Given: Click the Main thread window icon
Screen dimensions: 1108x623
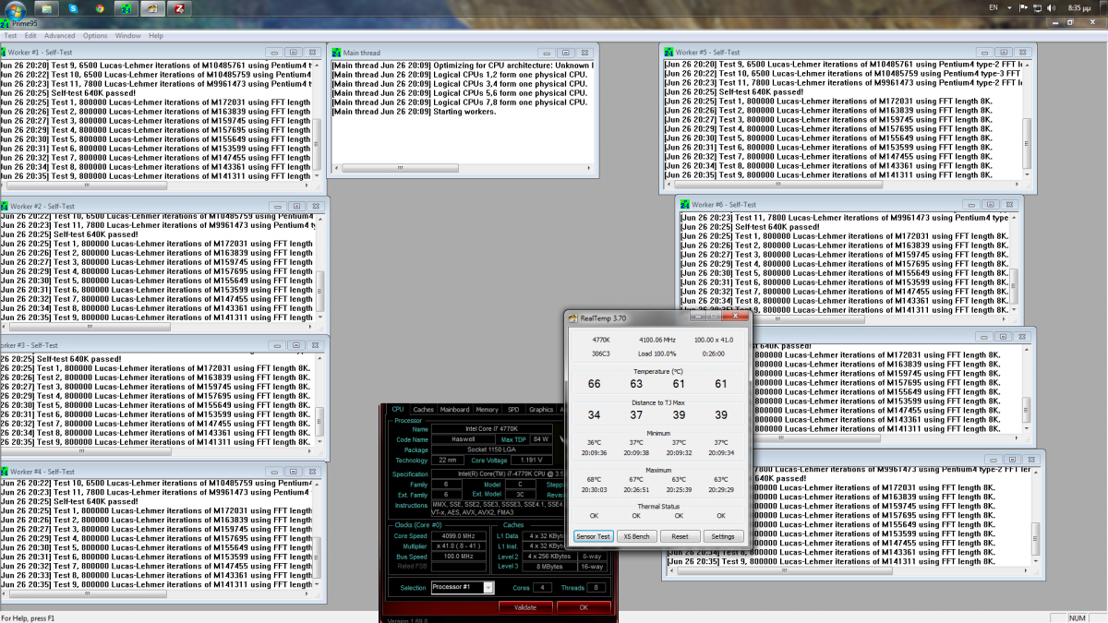Looking at the screenshot, I should pyautogui.click(x=336, y=53).
